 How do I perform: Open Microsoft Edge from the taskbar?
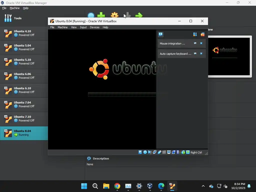[161, 186]
